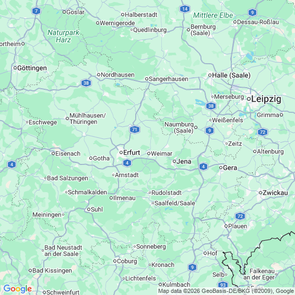Click the Naturpark Harz label
The height and width of the screenshot is (295, 295).
tap(63, 36)
